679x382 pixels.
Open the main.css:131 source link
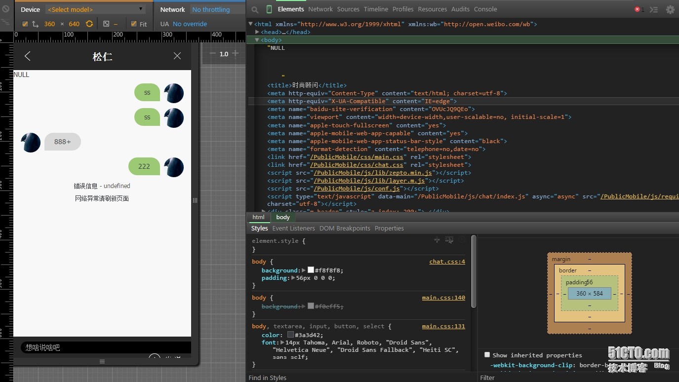pyautogui.click(x=443, y=326)
